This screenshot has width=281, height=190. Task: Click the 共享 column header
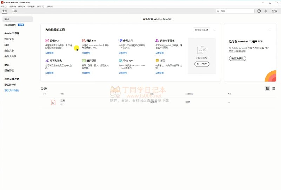coord(152,94)
